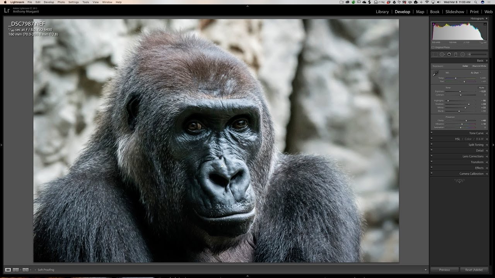Open macOS Notification Center
Screen dimensions: 495x278
click(x=489, y=2)
